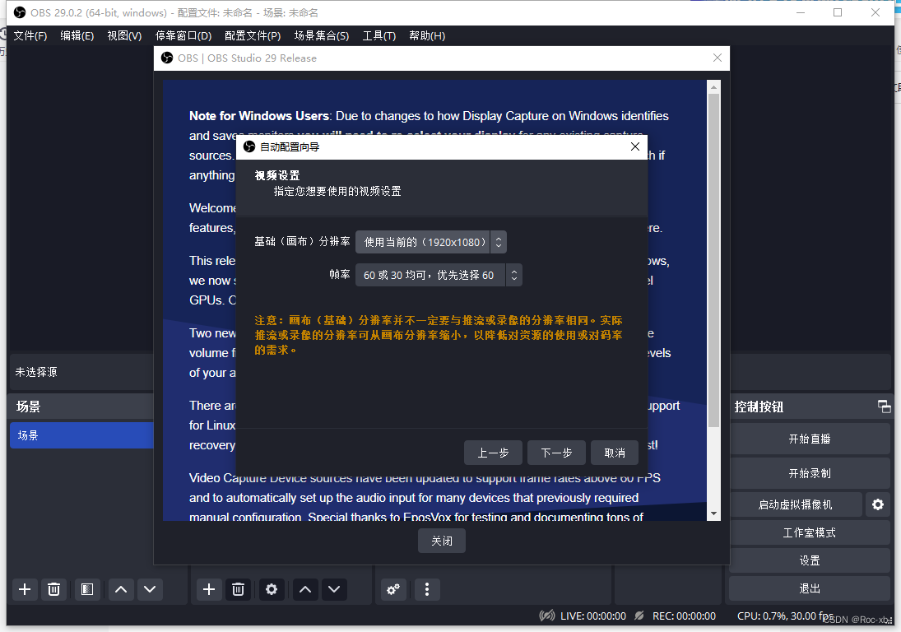The height and width of the screenshot is (632, 901).
Task: Move source up with arrow icon
Action: [305, 589]
